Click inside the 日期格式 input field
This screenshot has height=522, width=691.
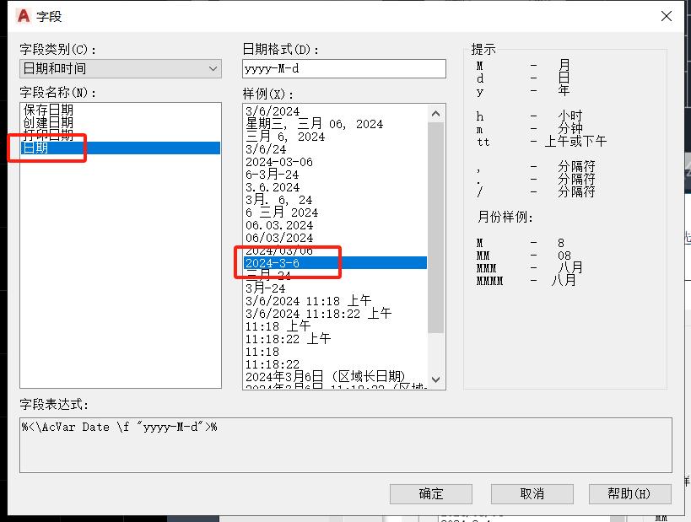pos(343,68)
